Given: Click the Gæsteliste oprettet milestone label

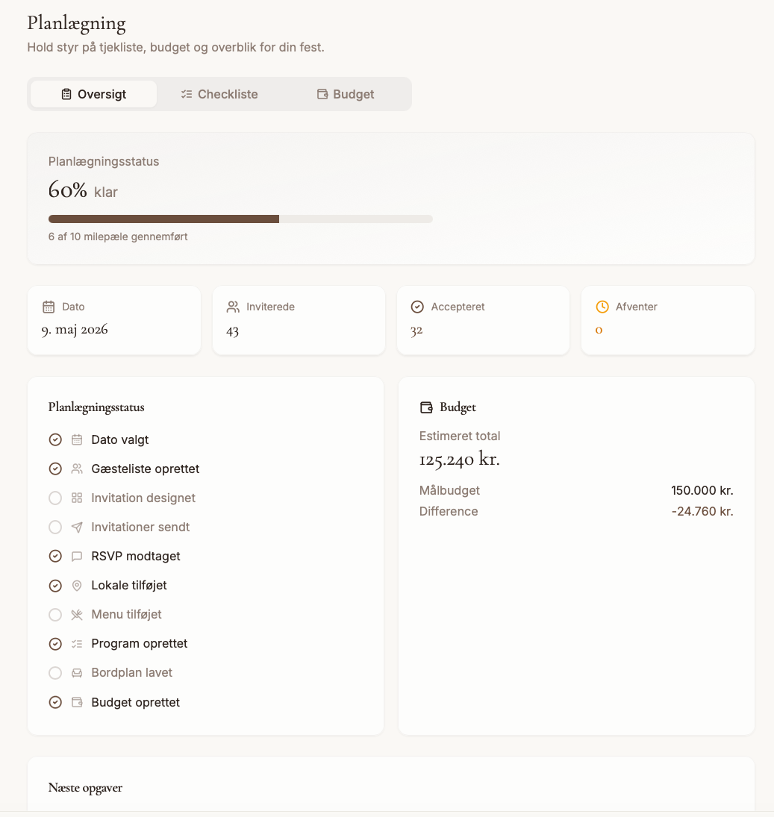Looking at the screenshot, I should tap(146, 469).
